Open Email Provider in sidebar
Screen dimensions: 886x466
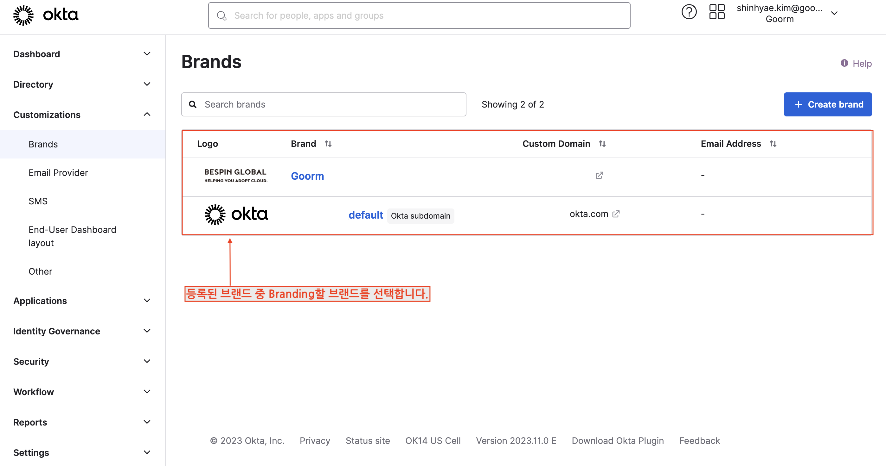[x=58, y=173]
